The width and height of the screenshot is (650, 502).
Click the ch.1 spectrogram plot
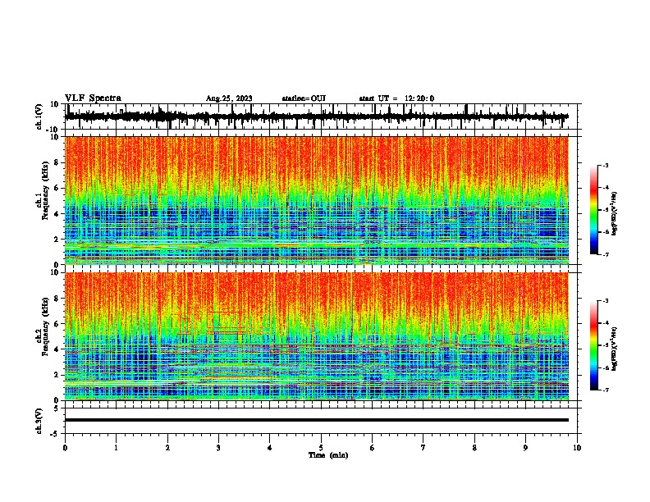(x=317, y=200)
